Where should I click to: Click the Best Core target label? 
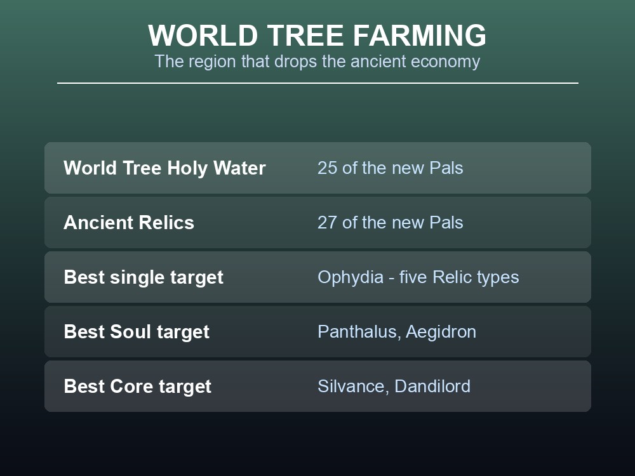pyautogui.click(x=137, y=387)
